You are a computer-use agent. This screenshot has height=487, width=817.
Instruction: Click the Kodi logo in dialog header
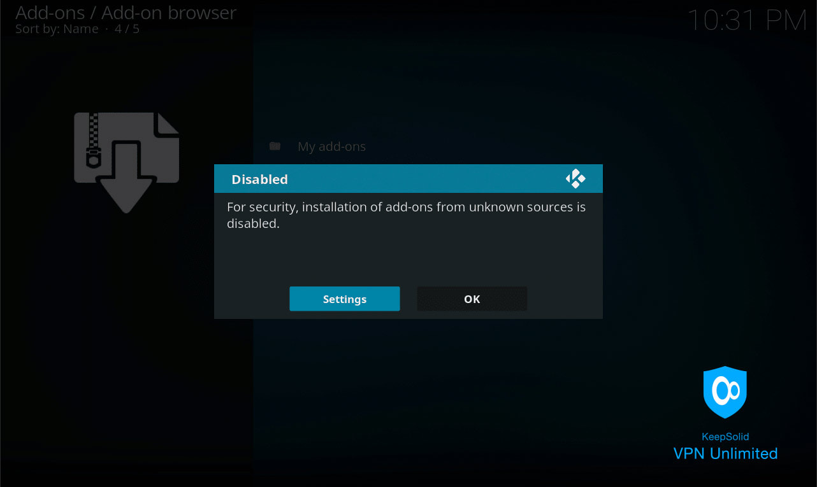575,179
